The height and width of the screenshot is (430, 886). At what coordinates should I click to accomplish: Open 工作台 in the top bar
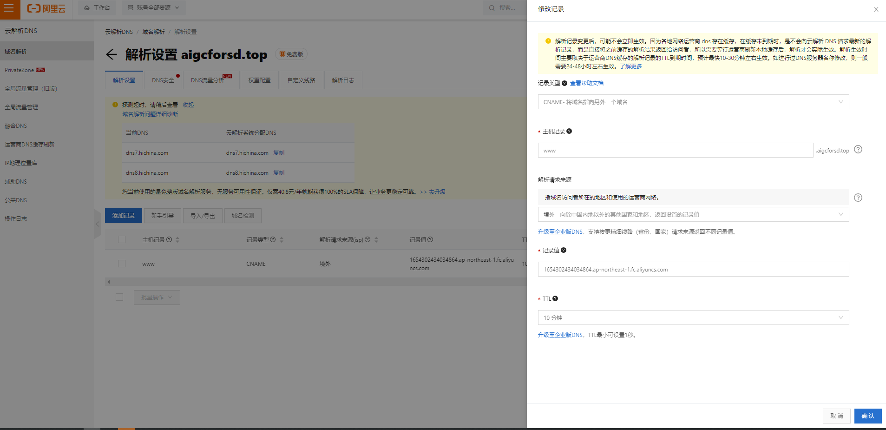point(97,8)
